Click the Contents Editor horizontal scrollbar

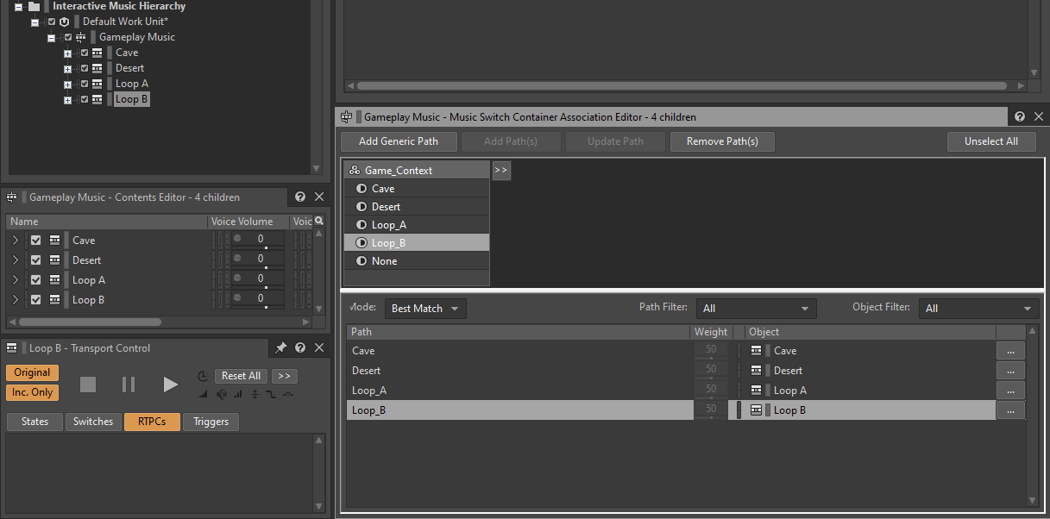tap(90, 322)
